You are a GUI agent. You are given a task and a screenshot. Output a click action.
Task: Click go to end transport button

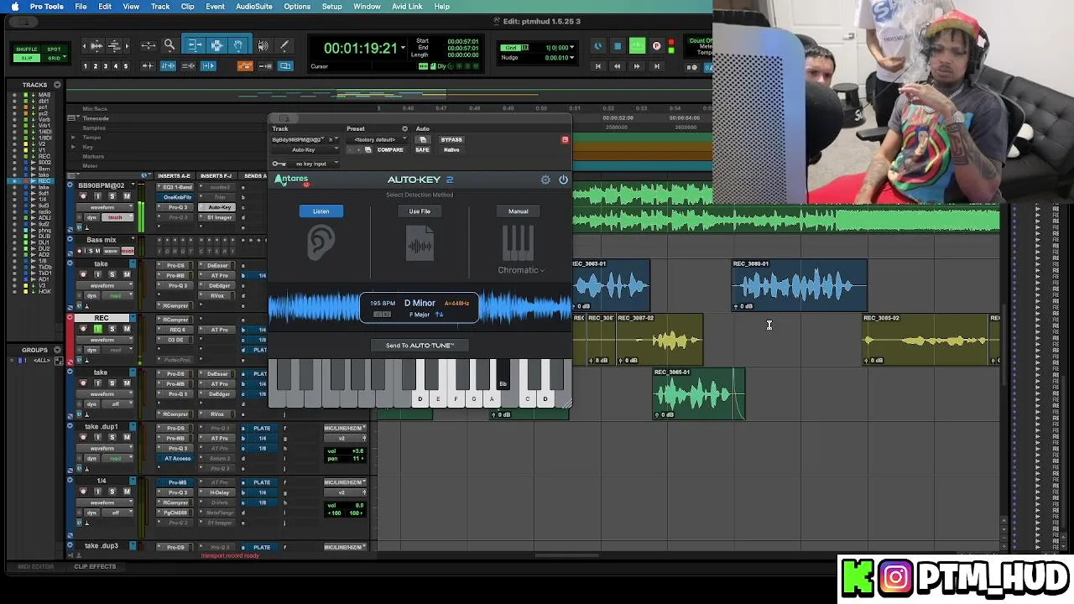[656, 66]
